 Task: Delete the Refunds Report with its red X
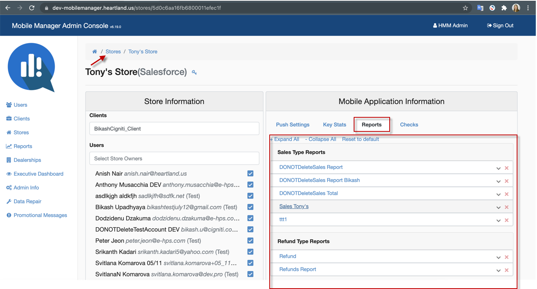507,270
